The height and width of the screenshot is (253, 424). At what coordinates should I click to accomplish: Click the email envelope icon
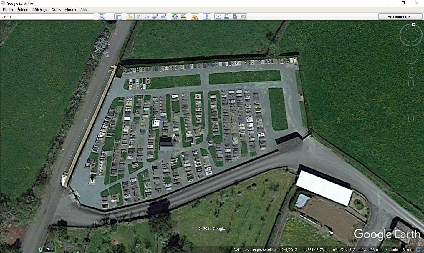[x=218, y=16]
